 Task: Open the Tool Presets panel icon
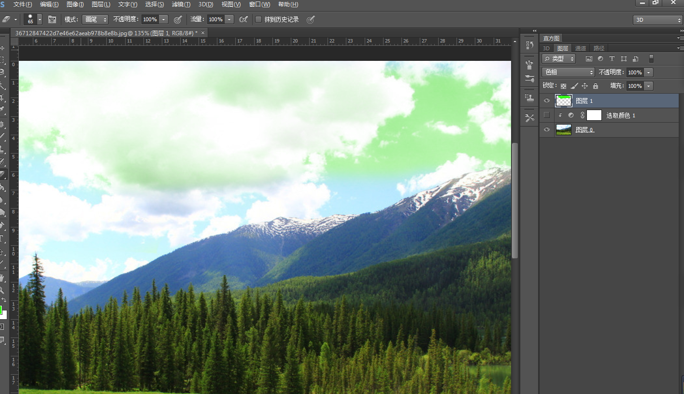tap(529, 118)
